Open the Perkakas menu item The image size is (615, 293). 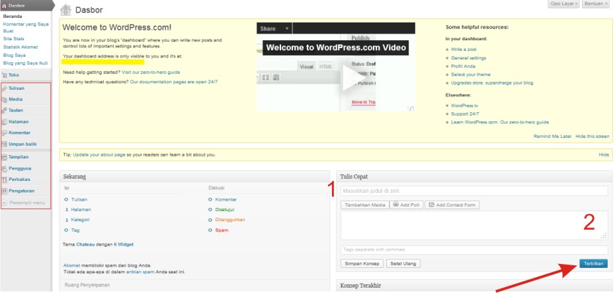(x=20, y=179)
